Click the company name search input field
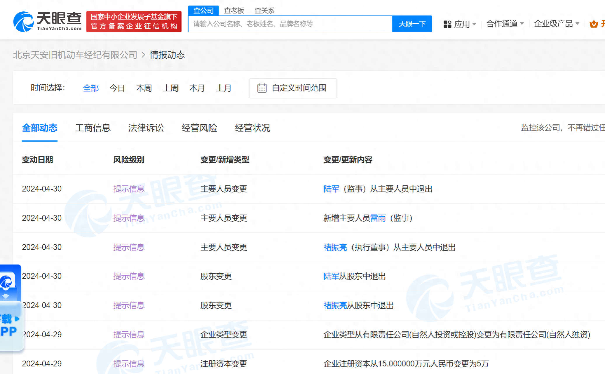Image resolution: width=605 pixels, height=374 pixels. click(290, 24)
